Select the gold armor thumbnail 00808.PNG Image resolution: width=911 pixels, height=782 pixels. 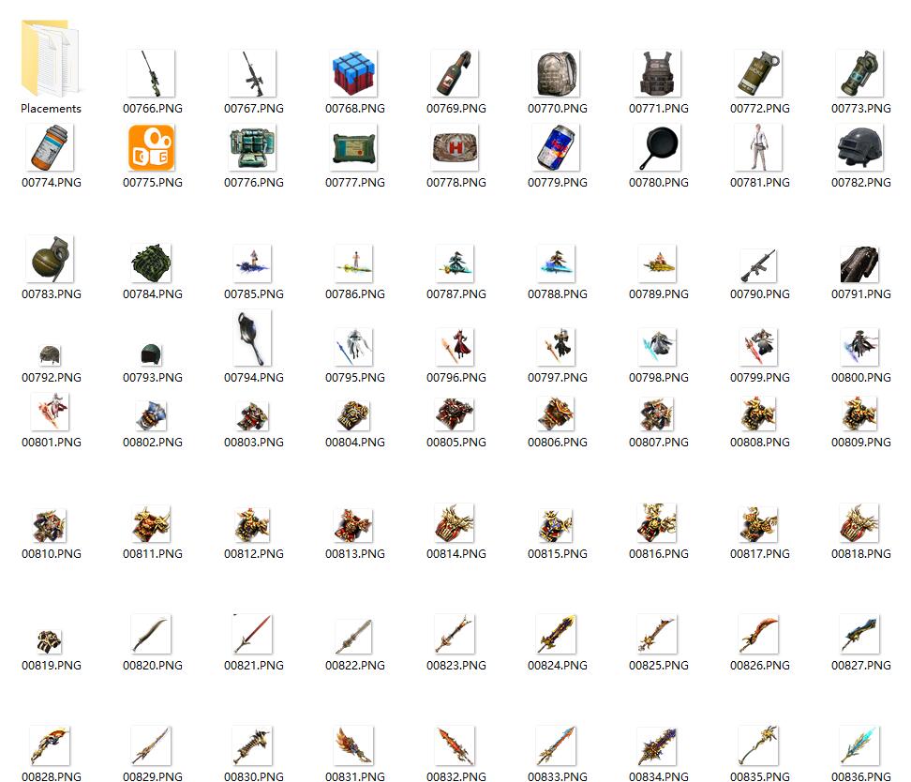(x=759, y=414)
